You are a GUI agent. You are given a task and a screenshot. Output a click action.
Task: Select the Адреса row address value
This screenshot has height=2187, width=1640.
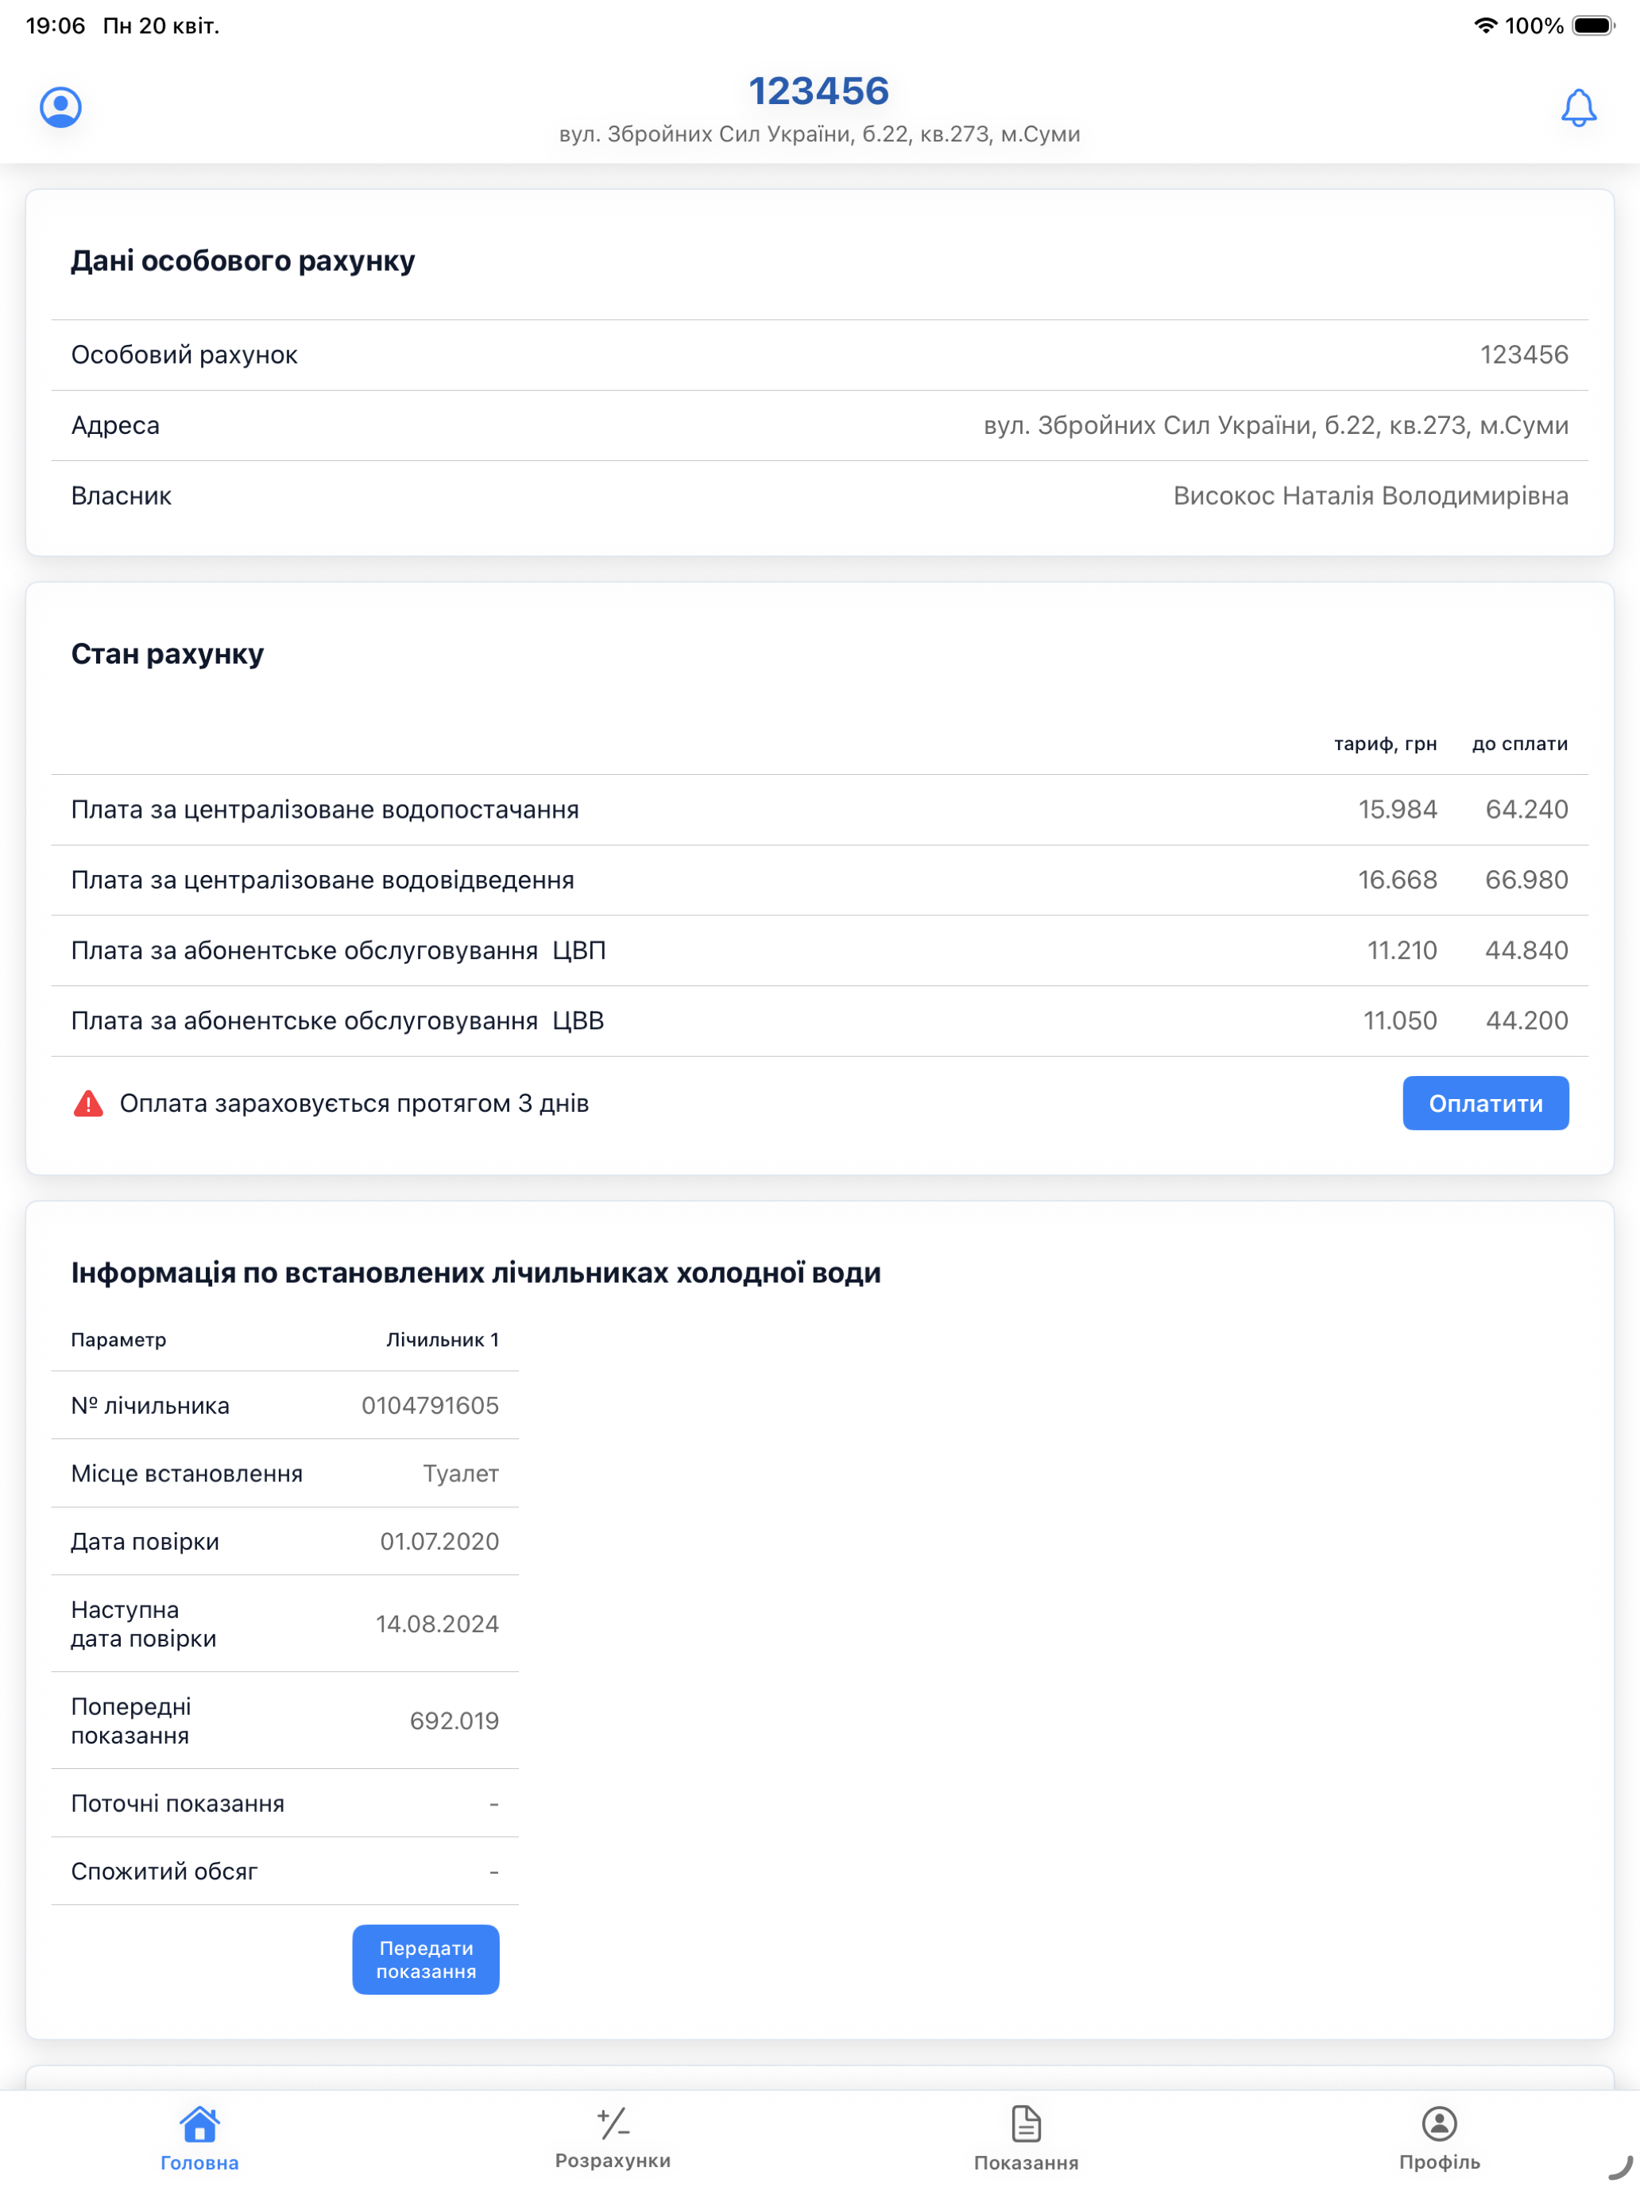pos(1275,425)
